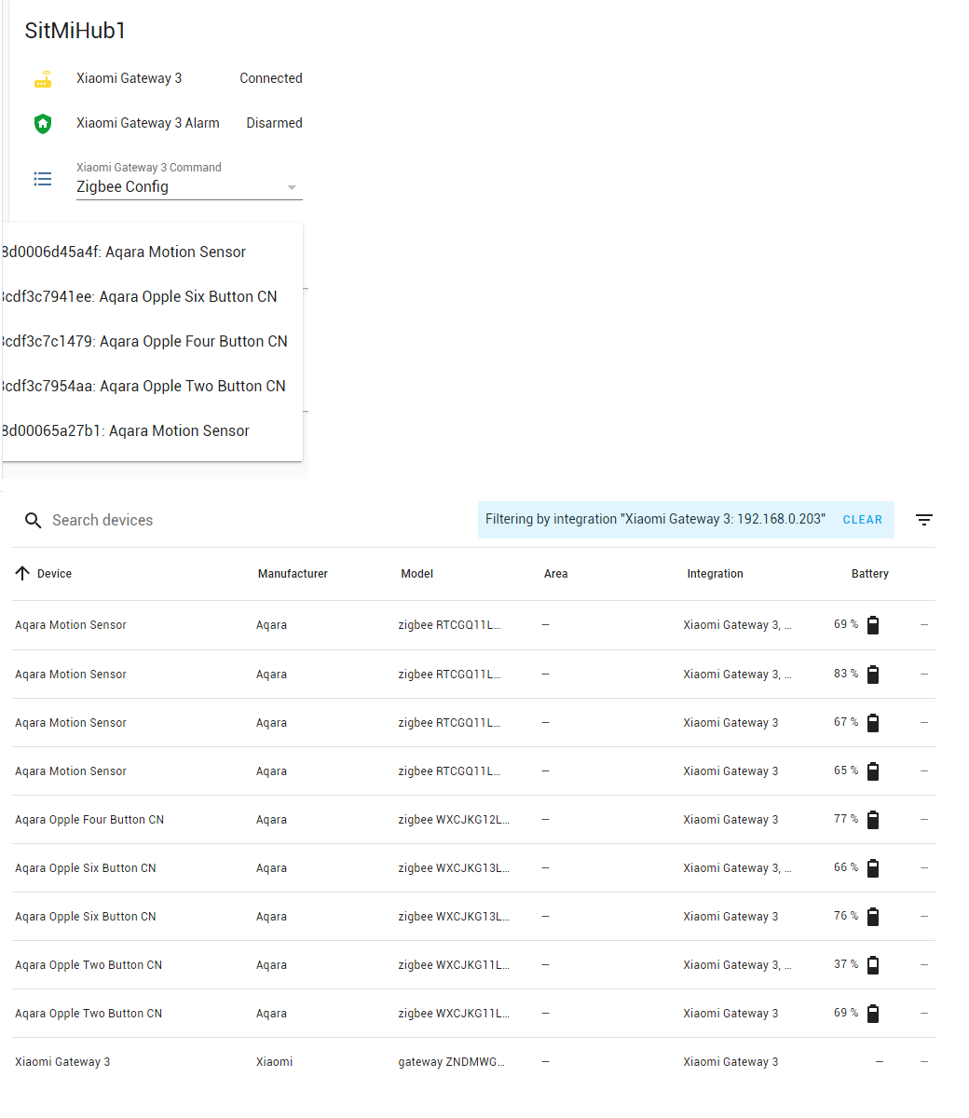This screenshot has height=1118, width=969.
Task: Select Aqara Opple Six Button CN option
Action: click(x=153, y=297)
